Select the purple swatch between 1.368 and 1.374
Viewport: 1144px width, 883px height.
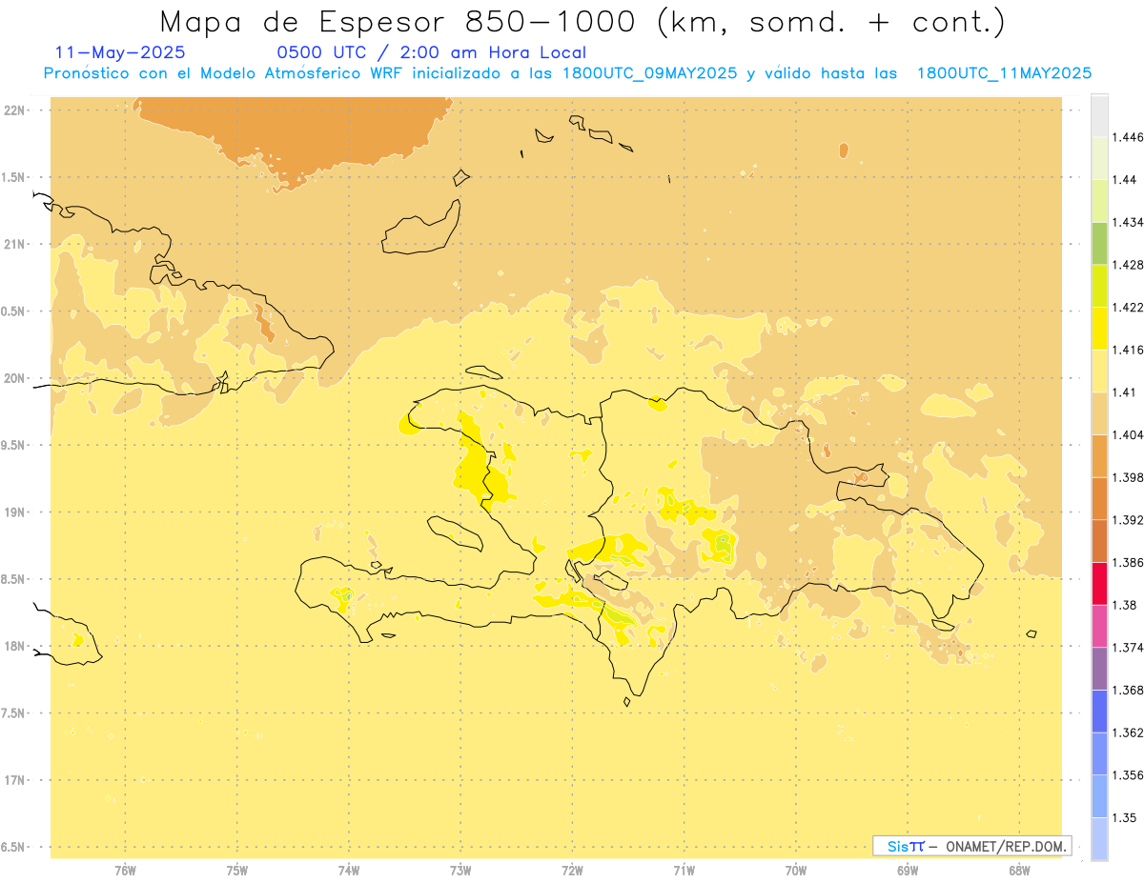point(1099,668)
